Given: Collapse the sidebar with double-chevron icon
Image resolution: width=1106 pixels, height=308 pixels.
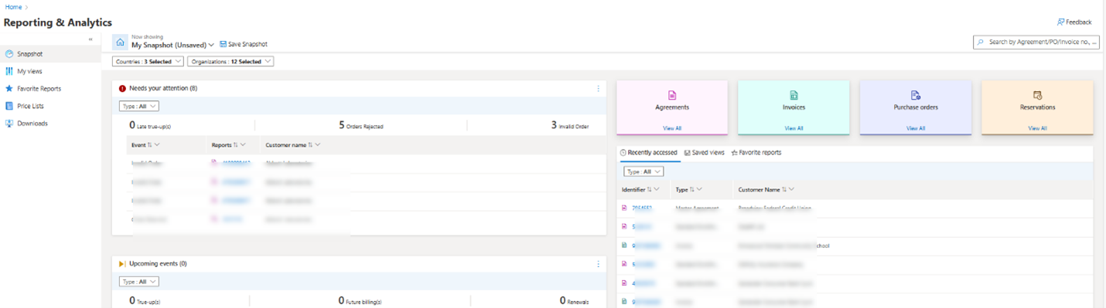Looking at the screenshot, I should 90,39.
